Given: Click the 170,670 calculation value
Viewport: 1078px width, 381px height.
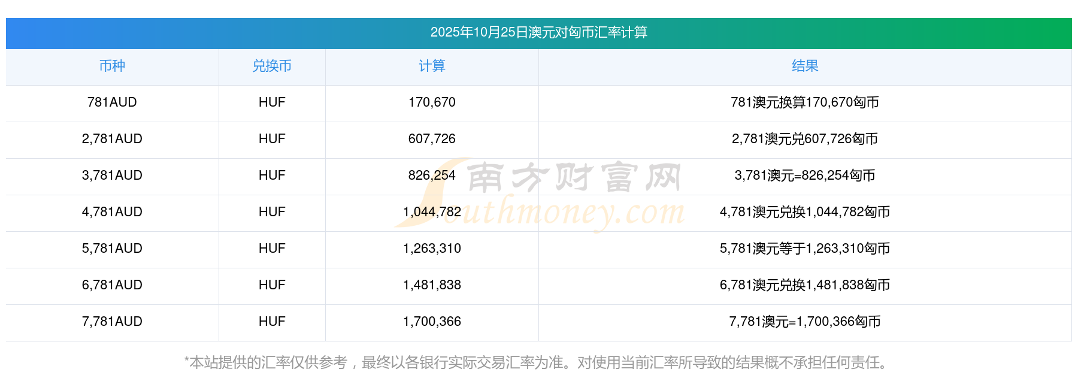Looking at the screenshot, I should (432, 102).
